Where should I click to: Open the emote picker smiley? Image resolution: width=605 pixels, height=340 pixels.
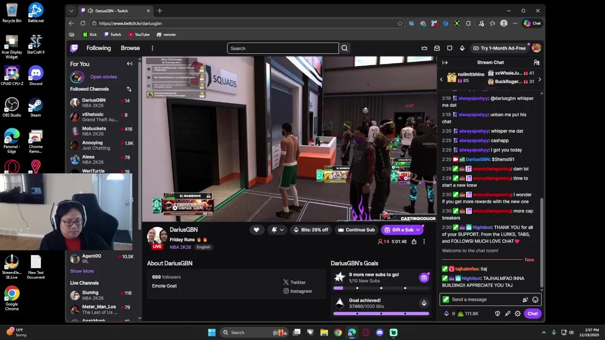(535, 299)
